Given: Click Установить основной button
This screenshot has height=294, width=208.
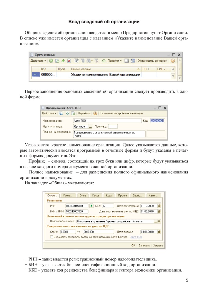Looking at the screenshot, I should click(152, 61).
